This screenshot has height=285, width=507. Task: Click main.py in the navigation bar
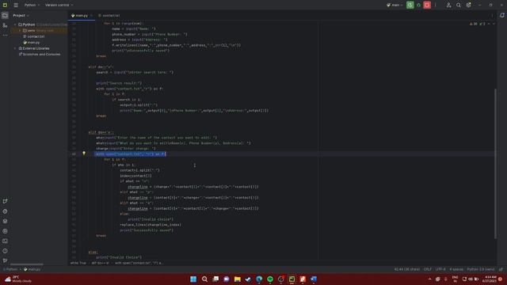coord(32,269)
